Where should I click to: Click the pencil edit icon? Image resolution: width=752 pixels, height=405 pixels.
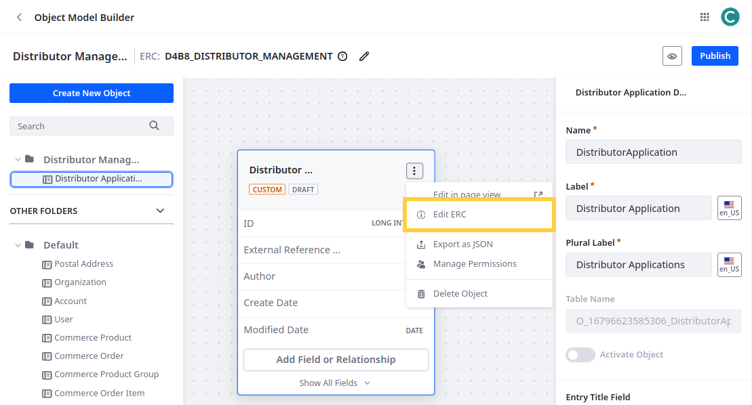(x=364, y=56)
